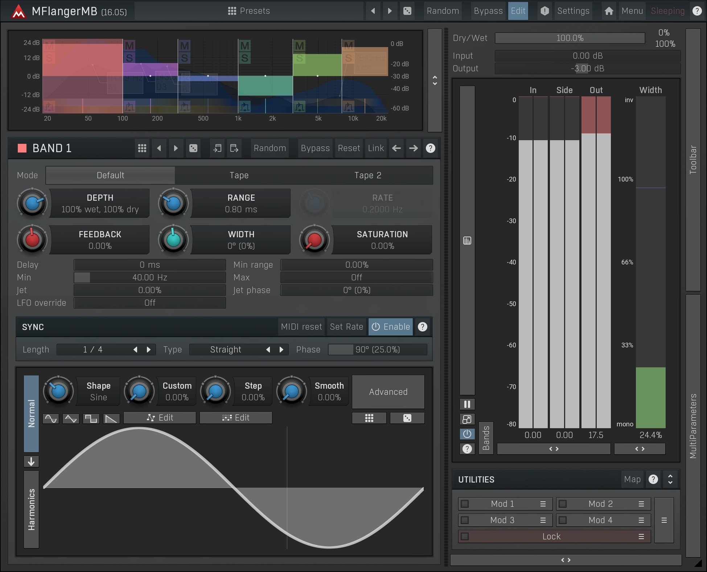Select next sync Type with right arrow

(x=281, y=350)
